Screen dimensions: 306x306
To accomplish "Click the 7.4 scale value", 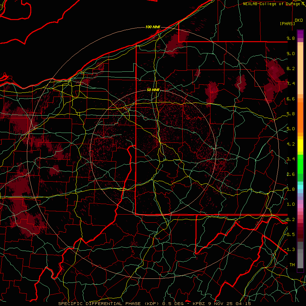I will (291, 84).
